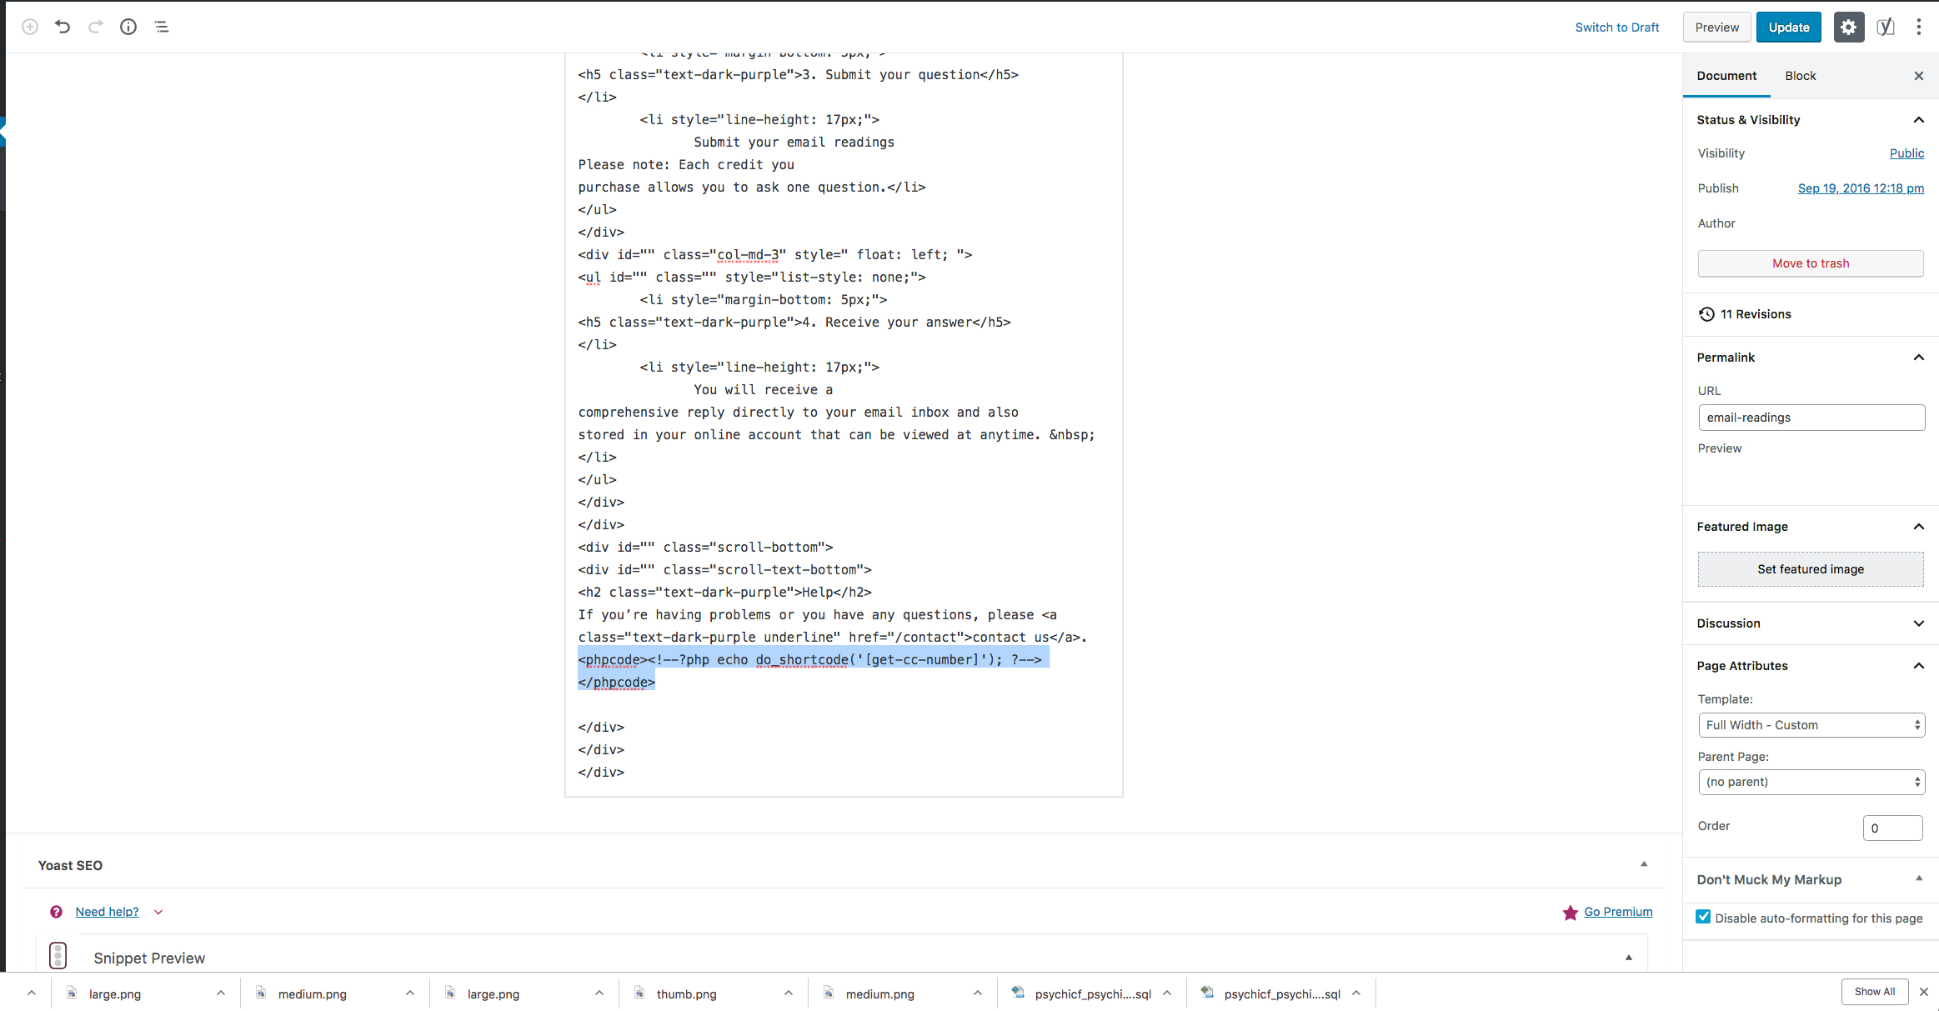Expand the Discussion panel
This screenshot has height=1011, width=1939.
(x=1919, y=623)
